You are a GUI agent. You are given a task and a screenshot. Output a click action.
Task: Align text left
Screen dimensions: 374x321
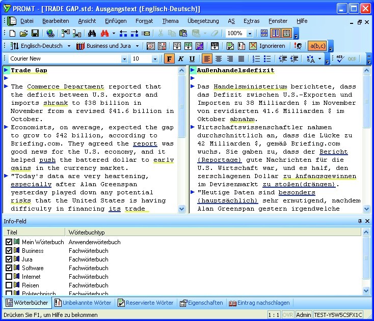207,59
